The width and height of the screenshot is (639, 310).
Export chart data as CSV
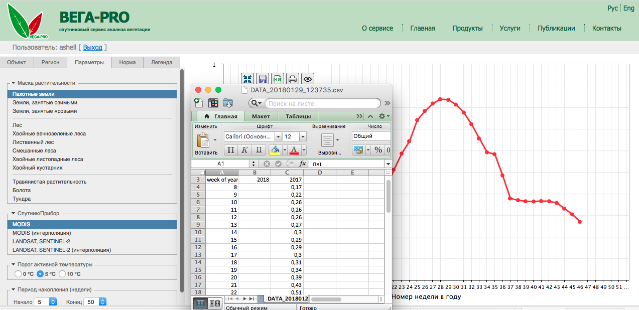pos(277,79)
